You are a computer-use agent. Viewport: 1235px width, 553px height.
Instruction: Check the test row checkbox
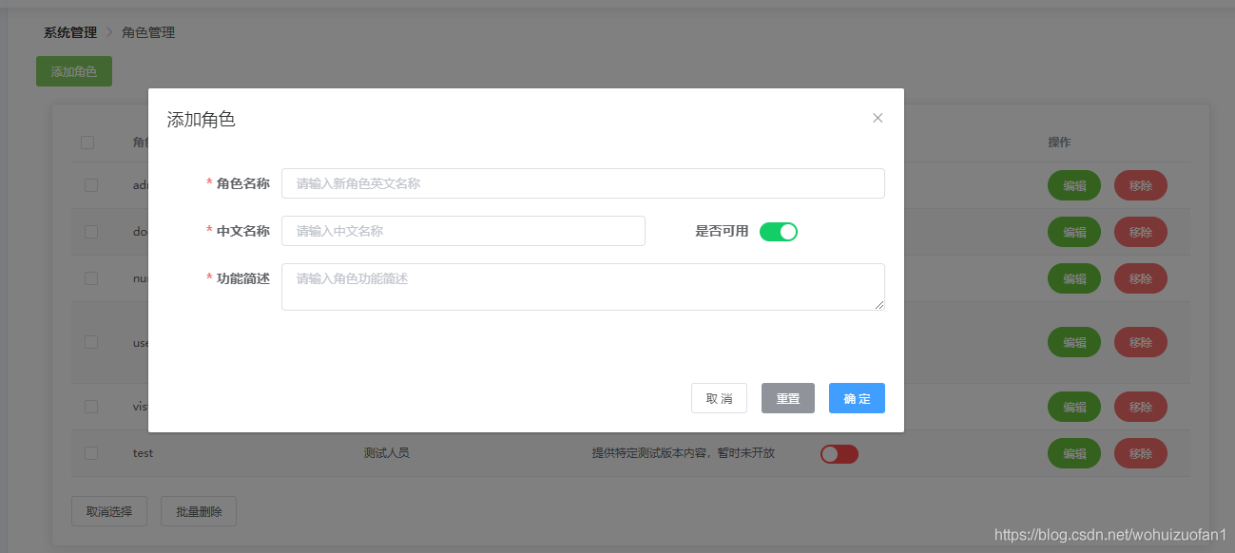(x=91, y=453)
